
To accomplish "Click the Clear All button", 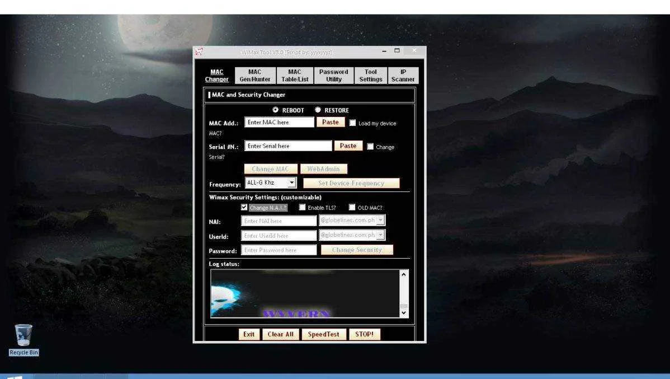I will click(281, 334).
